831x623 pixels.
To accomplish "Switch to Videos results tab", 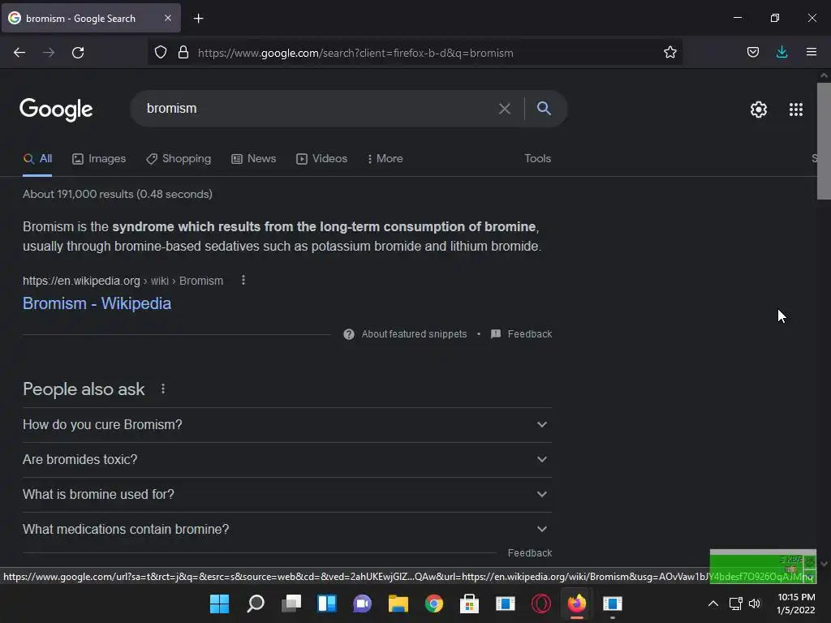I will tap(321, 159).
